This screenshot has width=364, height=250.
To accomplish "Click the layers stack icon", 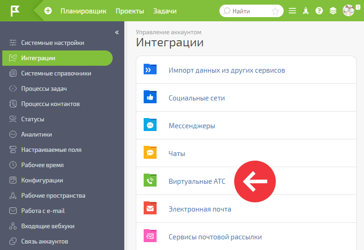I will [x=333, y=11].
